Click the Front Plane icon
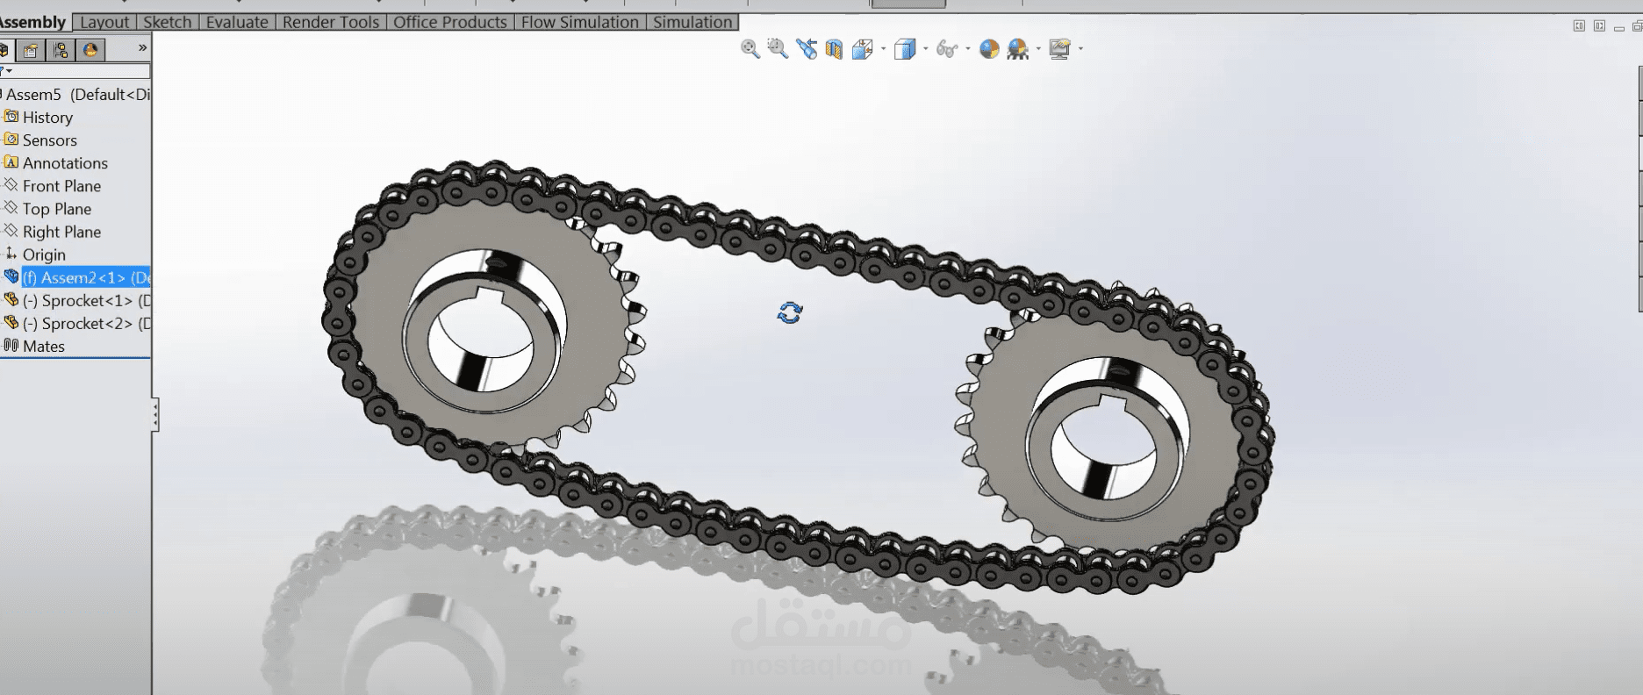 (11, 184)
